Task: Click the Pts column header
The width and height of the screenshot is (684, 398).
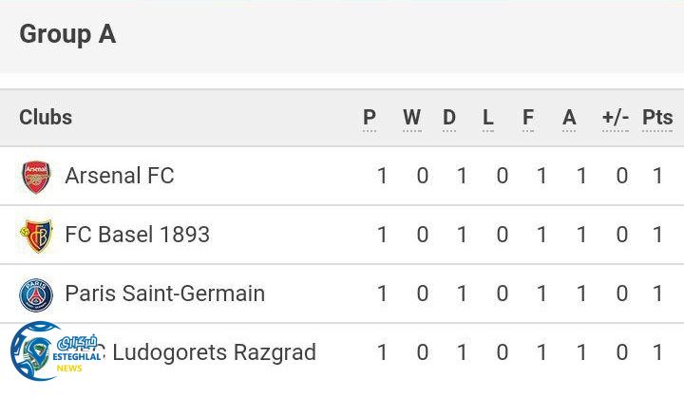Action: pos(657,118)
